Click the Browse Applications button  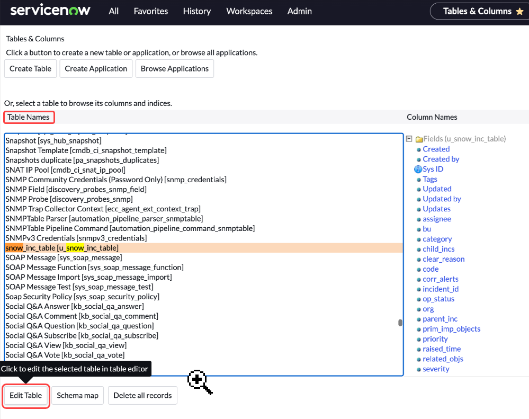coord(174,68)
